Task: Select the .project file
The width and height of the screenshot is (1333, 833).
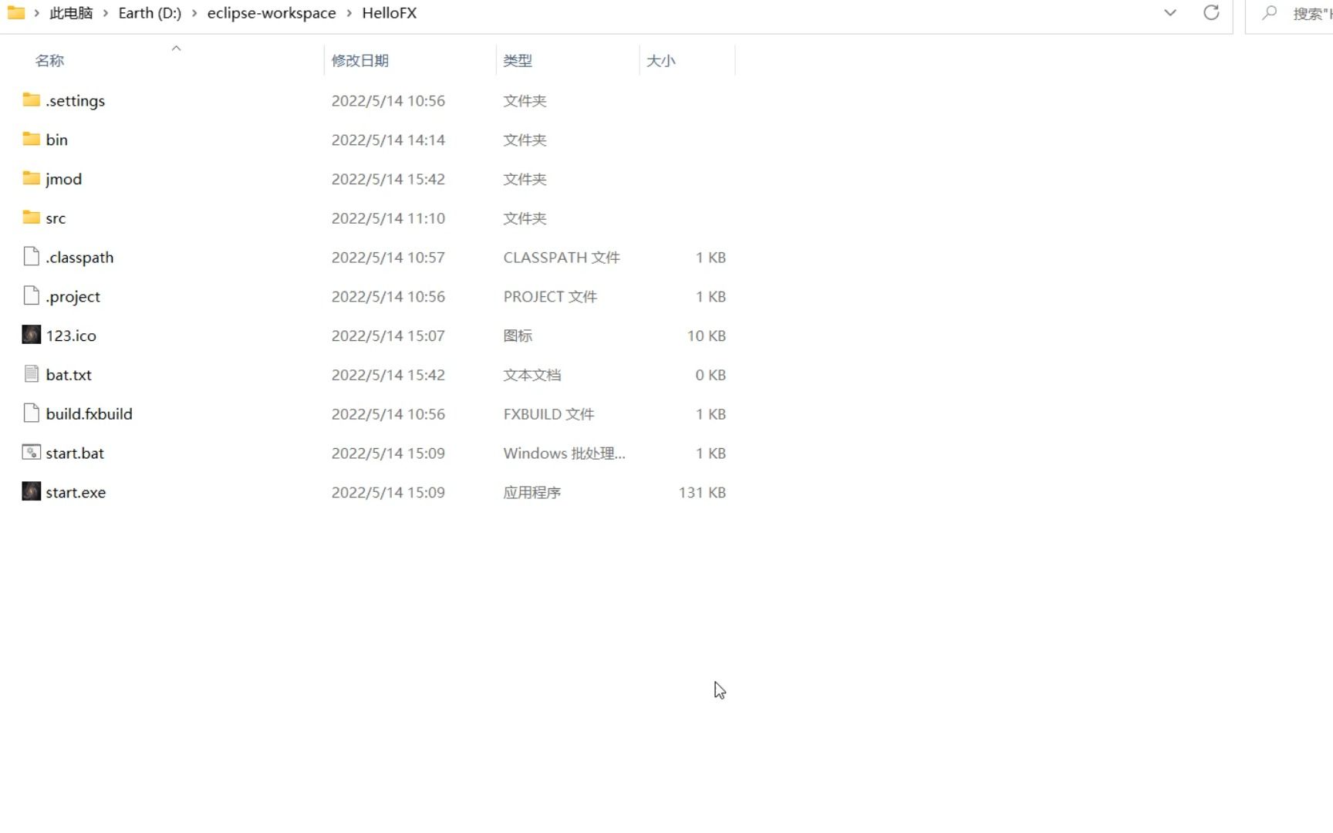Action: [73, 296]
